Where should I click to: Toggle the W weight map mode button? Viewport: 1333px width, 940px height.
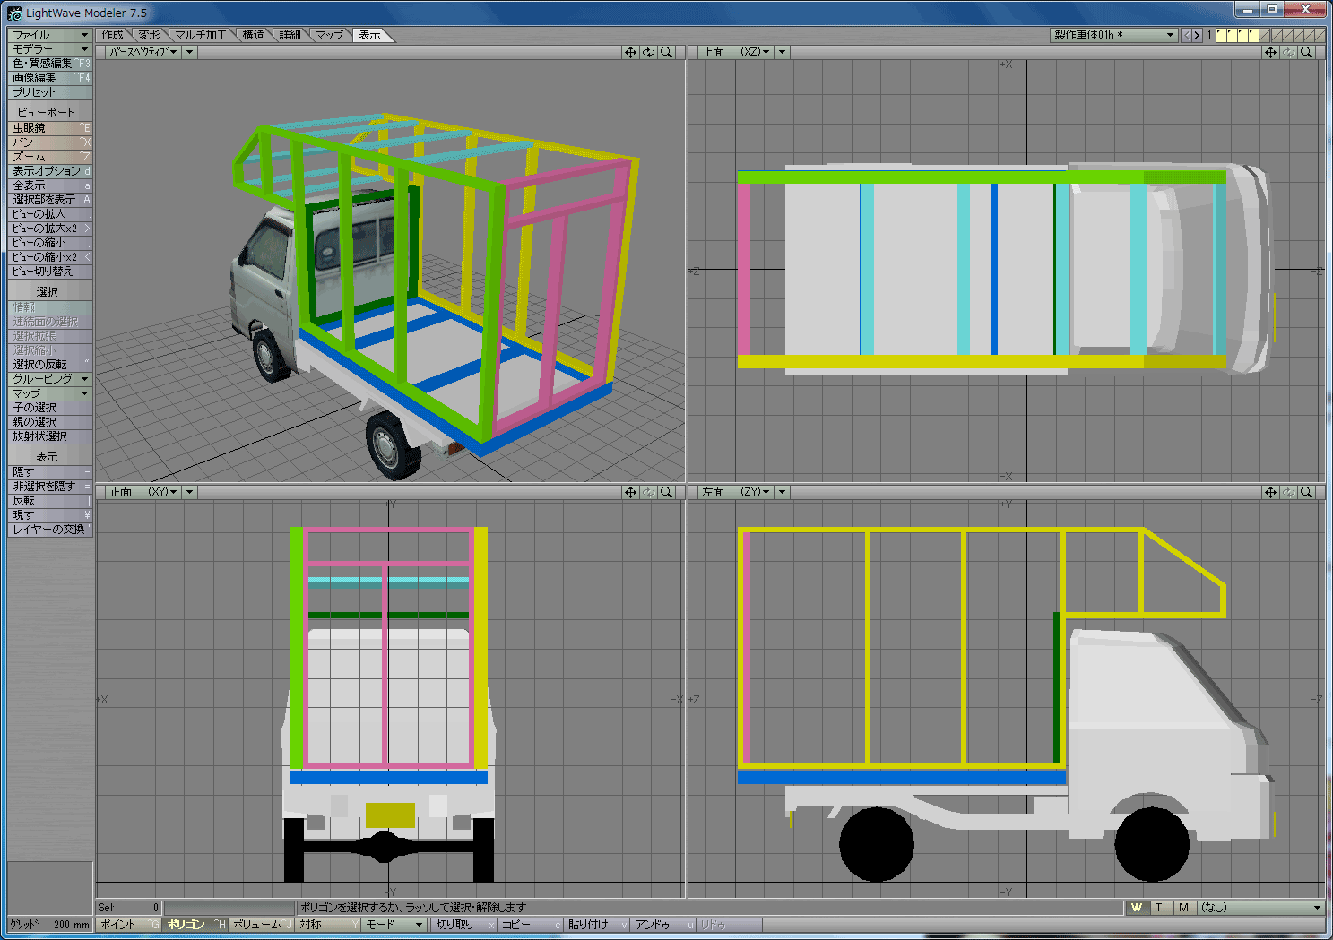coord(1136,908)
